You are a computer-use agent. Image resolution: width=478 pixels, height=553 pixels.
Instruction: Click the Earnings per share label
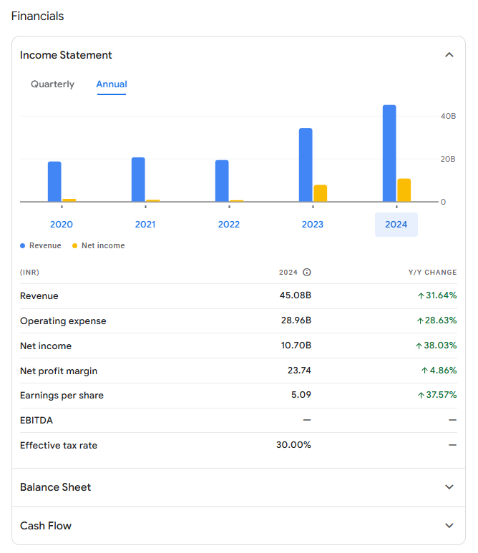(62, 396)
